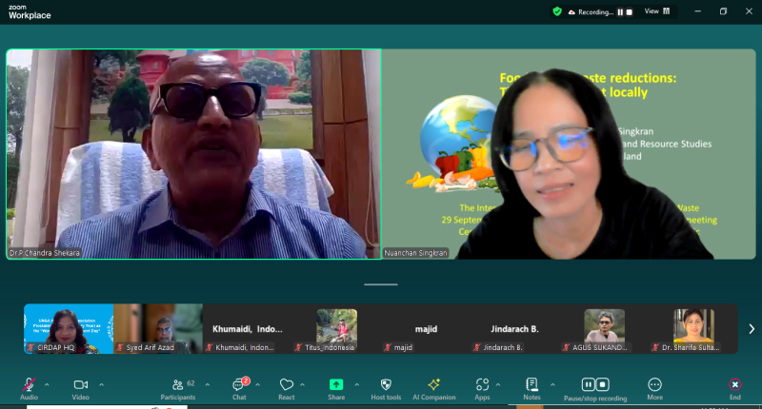Select the CIRDAP HQ participant thumbnail
Image resolution: width=762 pixels, height=409 pixels.
(x=69, y=328)
